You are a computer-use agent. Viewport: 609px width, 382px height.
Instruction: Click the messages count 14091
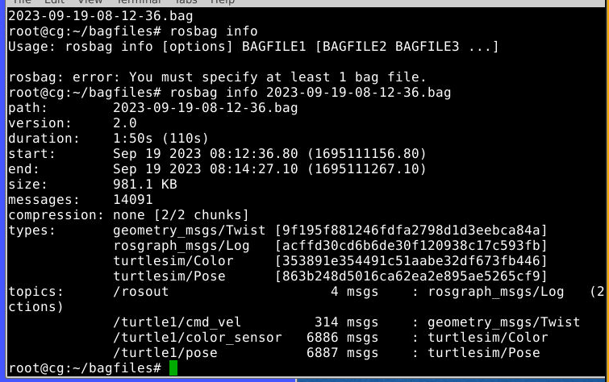click(133, 200)
